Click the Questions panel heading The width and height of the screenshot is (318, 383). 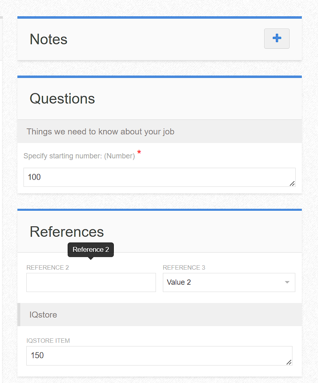[62, 98]
